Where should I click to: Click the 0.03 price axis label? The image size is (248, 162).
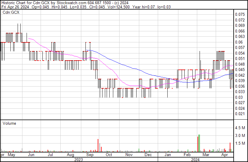pos(239,97)
